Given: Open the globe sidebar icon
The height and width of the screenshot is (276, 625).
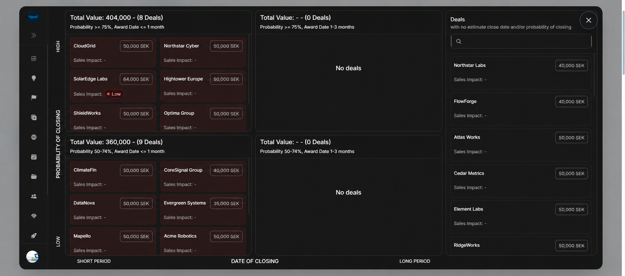Looking at the screenshot, I should [34, 137].
